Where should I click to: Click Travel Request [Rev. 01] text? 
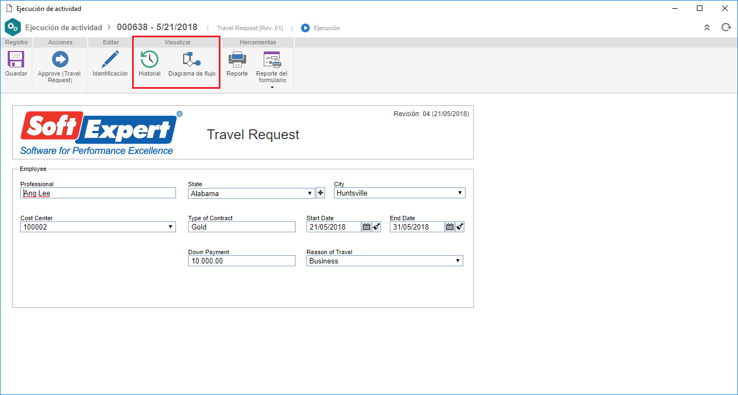pyautogui.click(x=250, y=28)
